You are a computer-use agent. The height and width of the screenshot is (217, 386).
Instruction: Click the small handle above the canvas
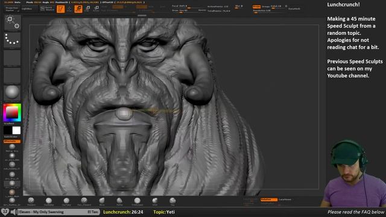(142, 16)
